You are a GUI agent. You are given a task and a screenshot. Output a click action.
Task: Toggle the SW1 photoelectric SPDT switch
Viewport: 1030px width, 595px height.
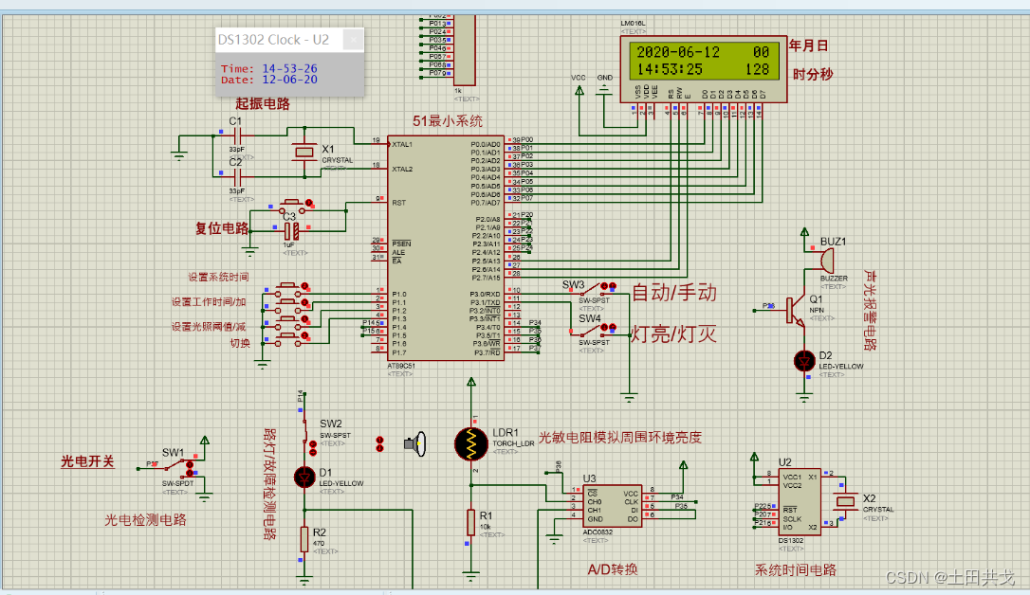pyautogui.click(x=174, y=467)
